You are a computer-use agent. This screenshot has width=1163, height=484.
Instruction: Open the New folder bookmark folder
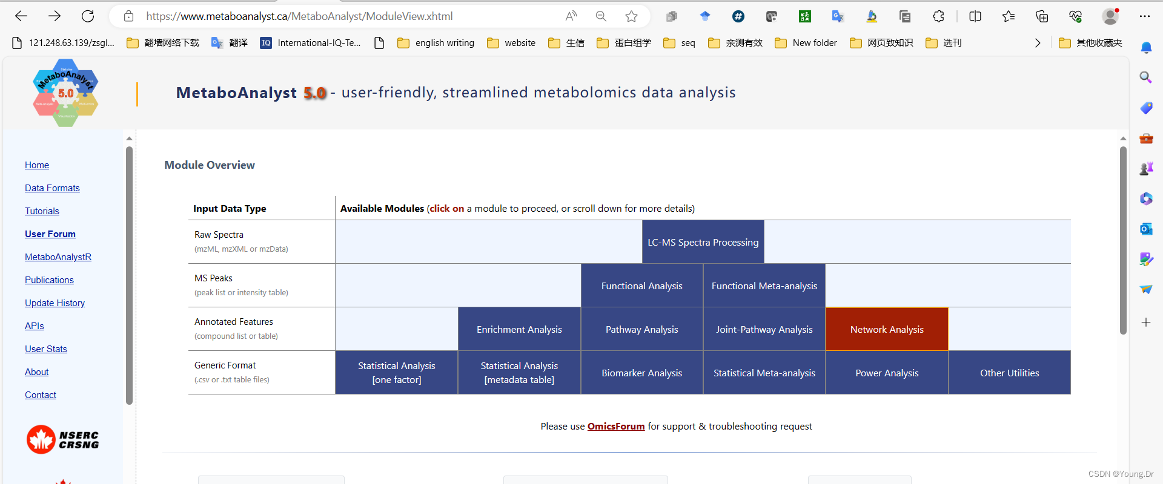pos(806,43)
